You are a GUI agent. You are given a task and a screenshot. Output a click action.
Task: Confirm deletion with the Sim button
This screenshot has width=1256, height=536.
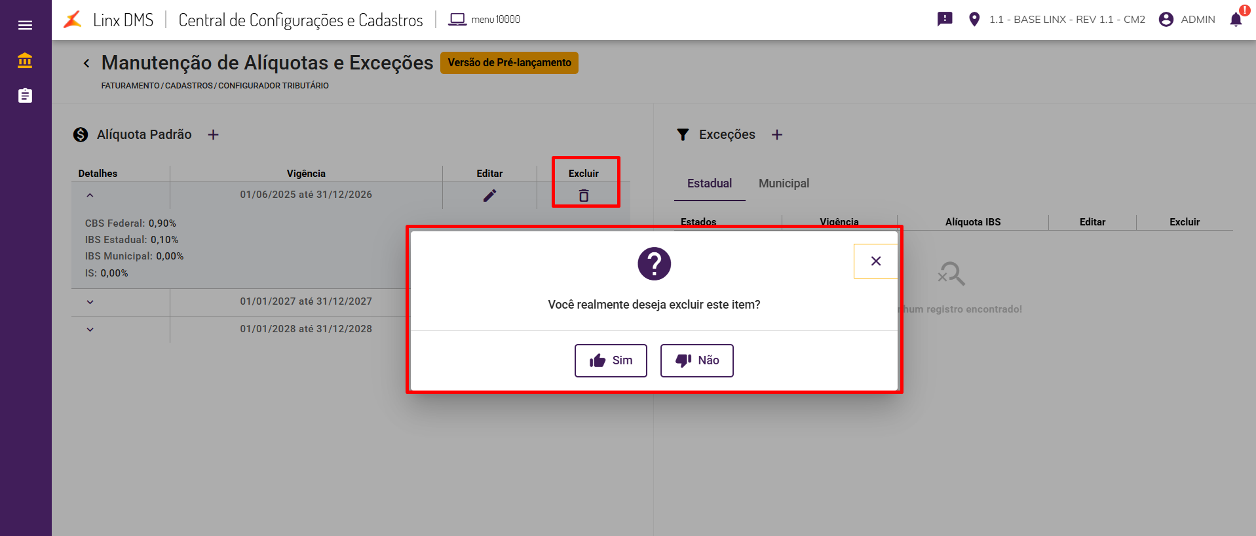point(611,360)
